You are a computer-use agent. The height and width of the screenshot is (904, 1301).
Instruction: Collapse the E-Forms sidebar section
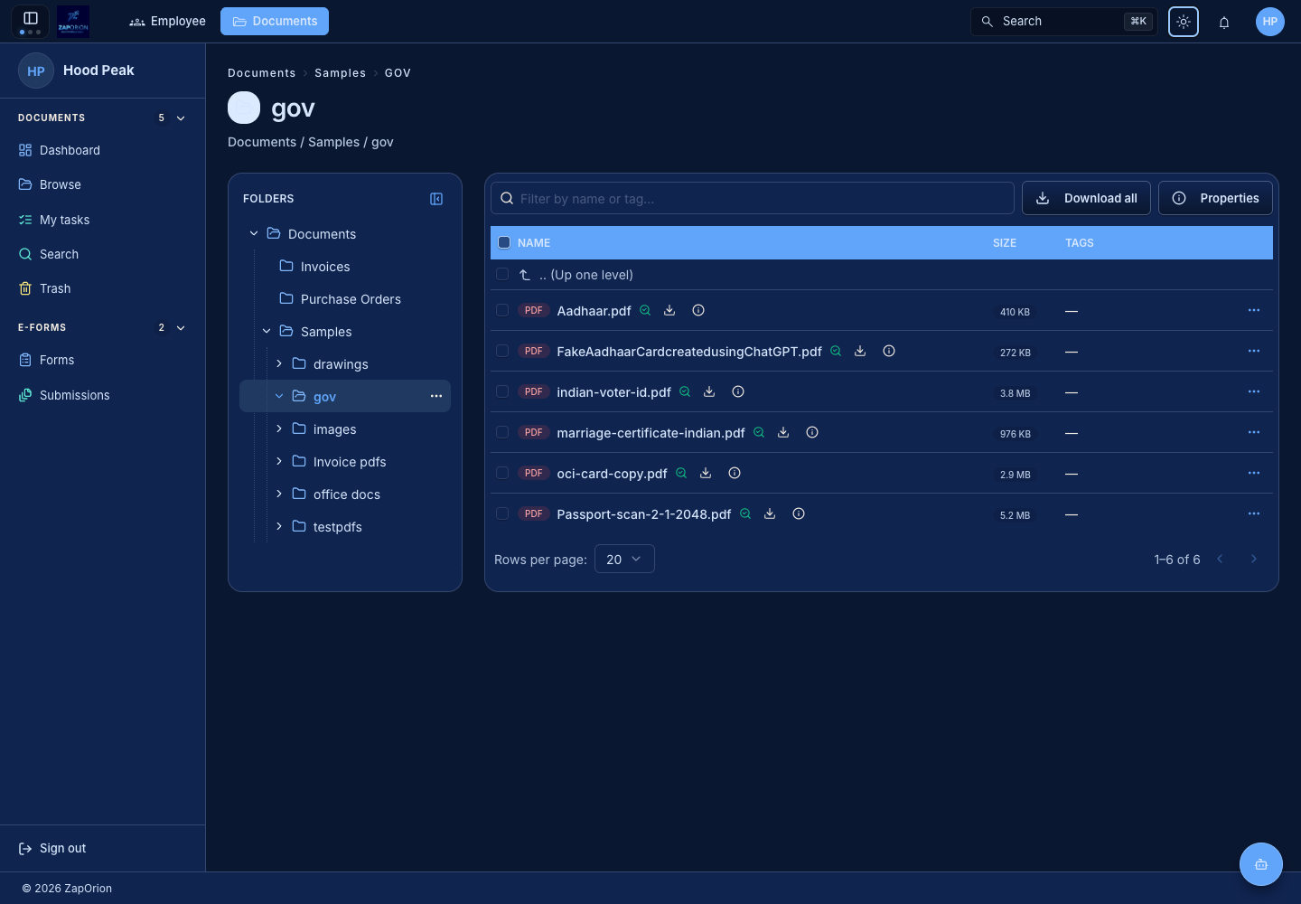[181, 328]
